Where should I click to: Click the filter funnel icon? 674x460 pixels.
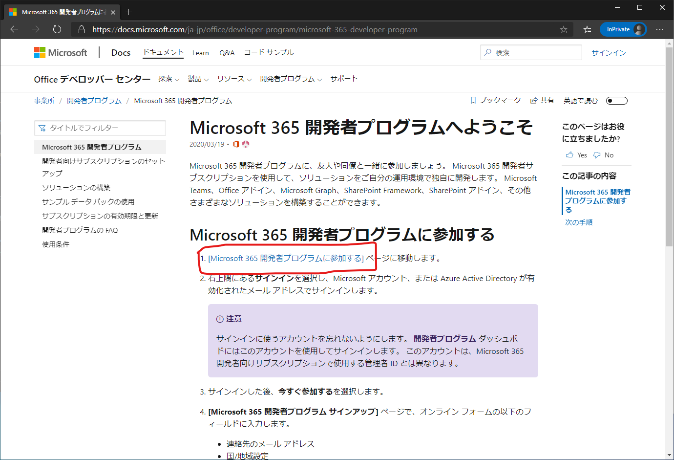[42, 128]
